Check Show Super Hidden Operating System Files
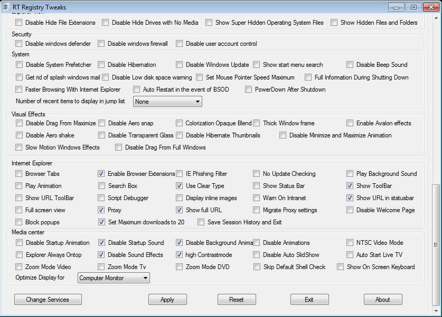Screen dimensions: 442x317 [x=209, y=23]
